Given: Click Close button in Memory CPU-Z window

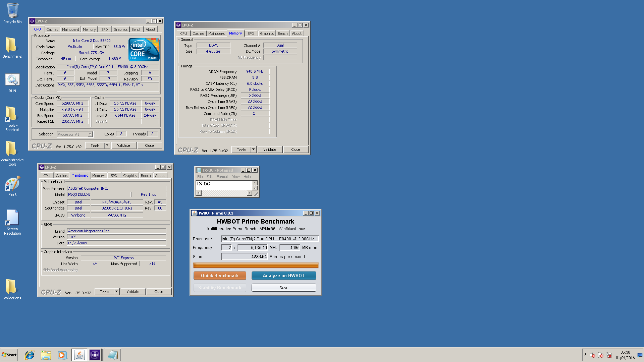Looking at the screenshot, I should click(x=296, y=149).
